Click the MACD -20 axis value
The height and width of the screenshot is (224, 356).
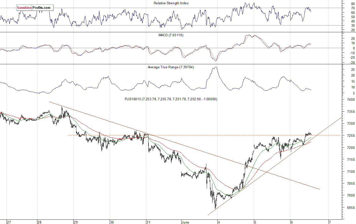coord(352,58)
